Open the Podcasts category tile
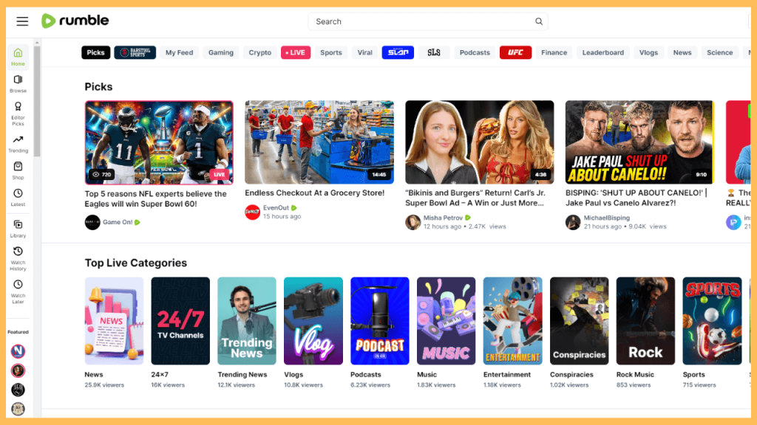 coord(379,320)
